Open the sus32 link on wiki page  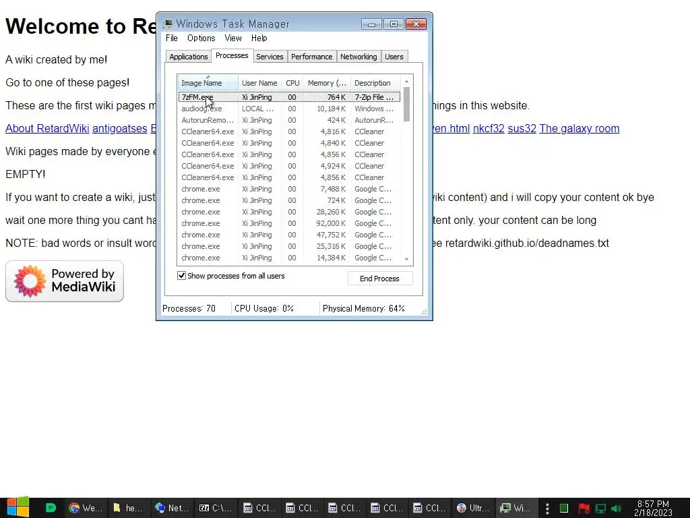(x=522, y=128)
